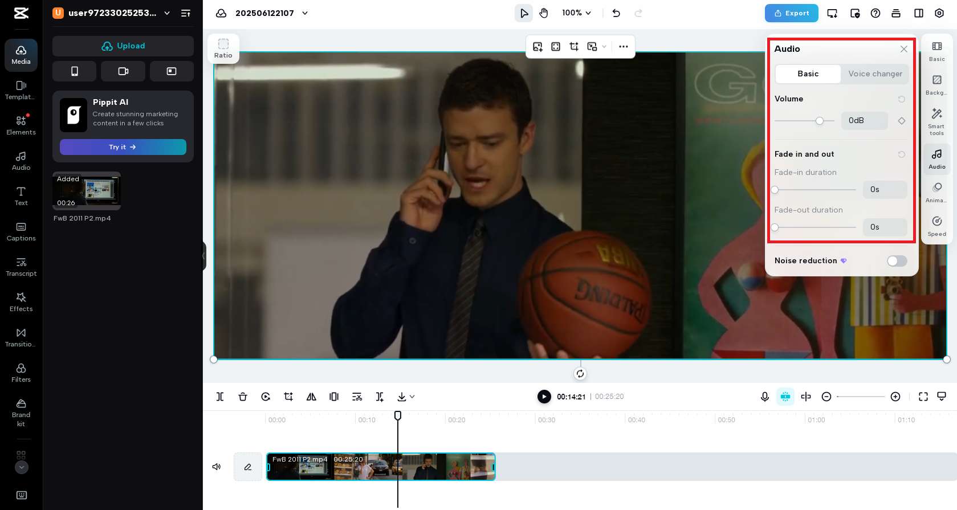
Task: Click the Upload button
Action: point(123,46)
